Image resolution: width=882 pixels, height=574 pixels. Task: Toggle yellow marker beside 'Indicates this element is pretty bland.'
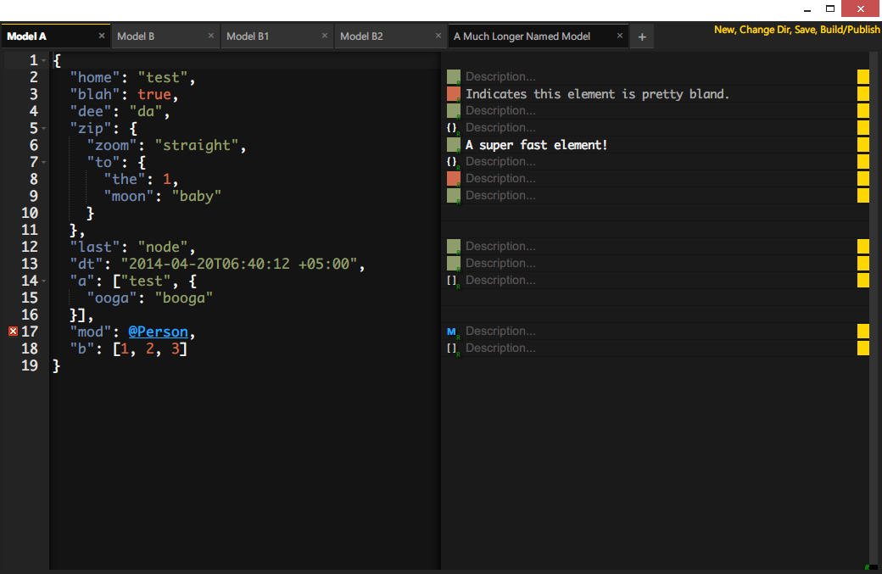[x=862, y=94]
